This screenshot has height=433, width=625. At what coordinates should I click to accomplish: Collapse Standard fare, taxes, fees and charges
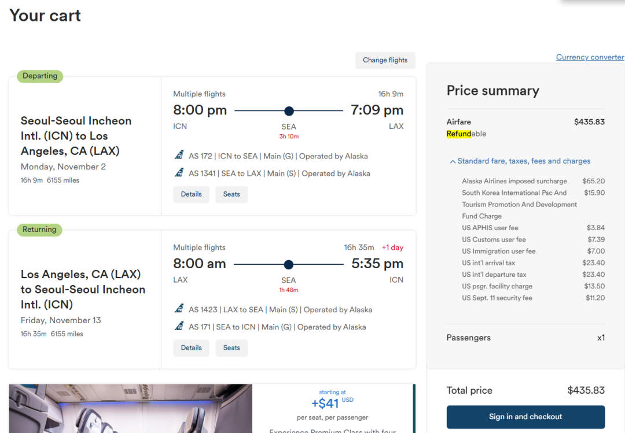[x=520, y=161]
